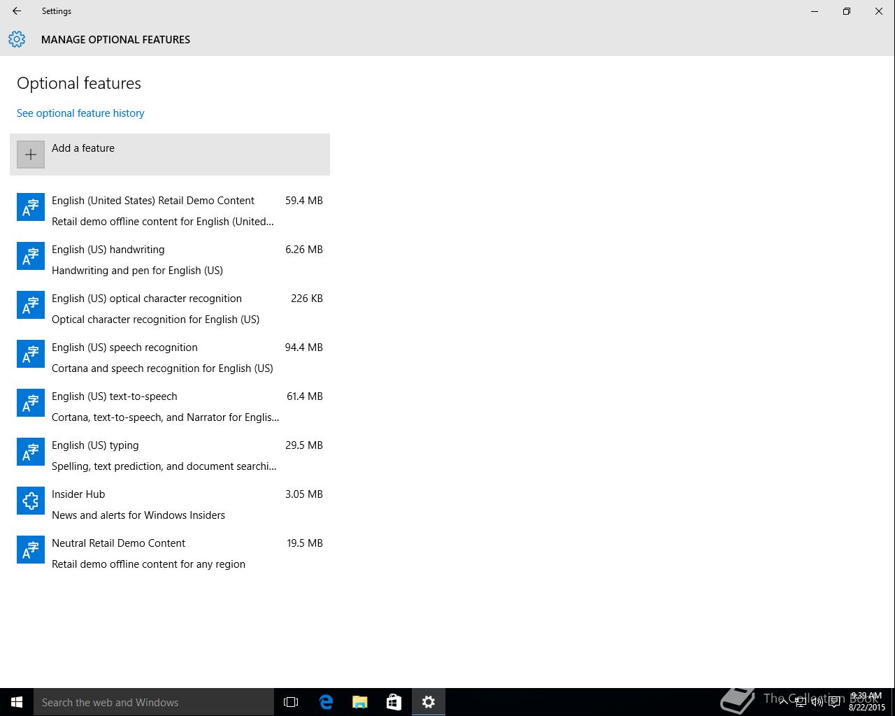Launch Microsoft Edge from the taskbar

tap(326, 702)
